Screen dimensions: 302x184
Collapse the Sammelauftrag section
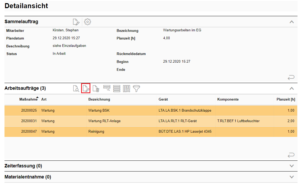[292, 22]
